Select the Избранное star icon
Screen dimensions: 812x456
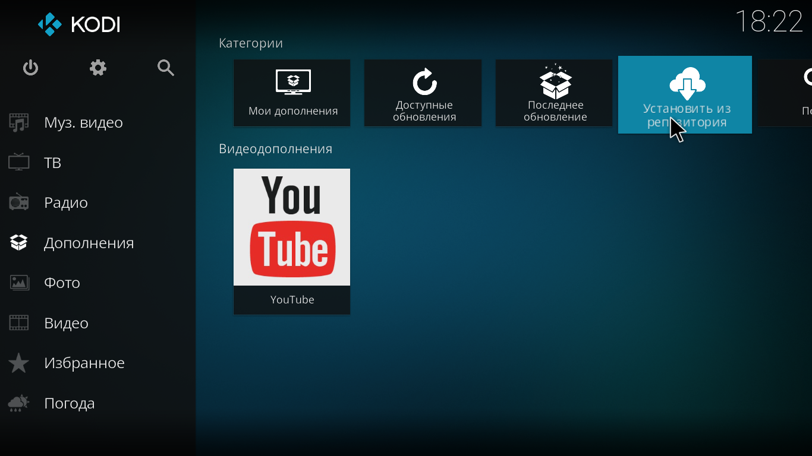pos(19,363)
